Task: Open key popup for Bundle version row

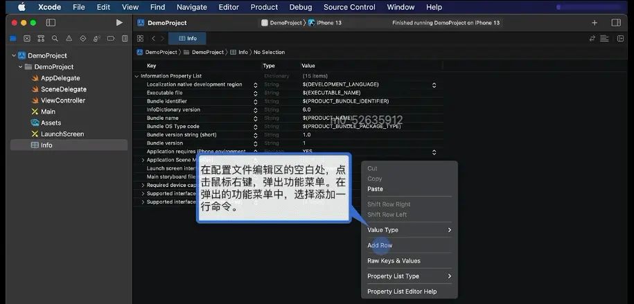Action: coord(255,143)
